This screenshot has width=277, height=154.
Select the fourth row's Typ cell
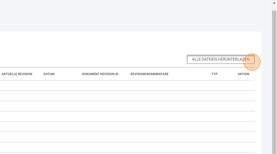point(215,116)
